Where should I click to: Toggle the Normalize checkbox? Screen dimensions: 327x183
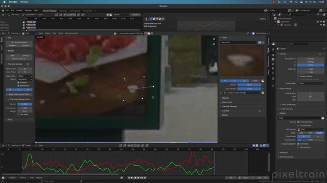[x=18, y=85]
